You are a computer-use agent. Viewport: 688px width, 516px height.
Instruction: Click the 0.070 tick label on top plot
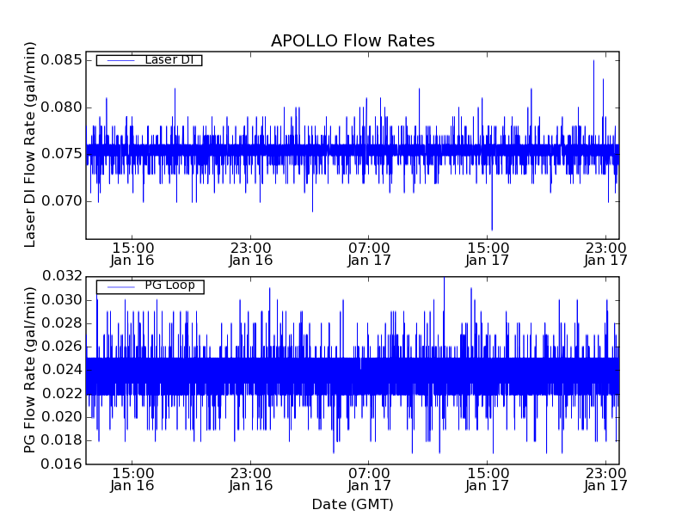61,201
